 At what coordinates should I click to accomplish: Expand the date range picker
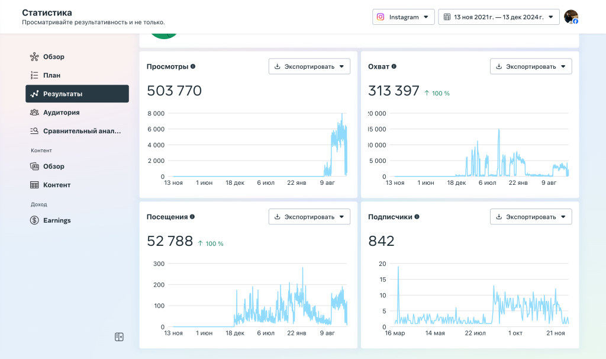coord(498,17)
